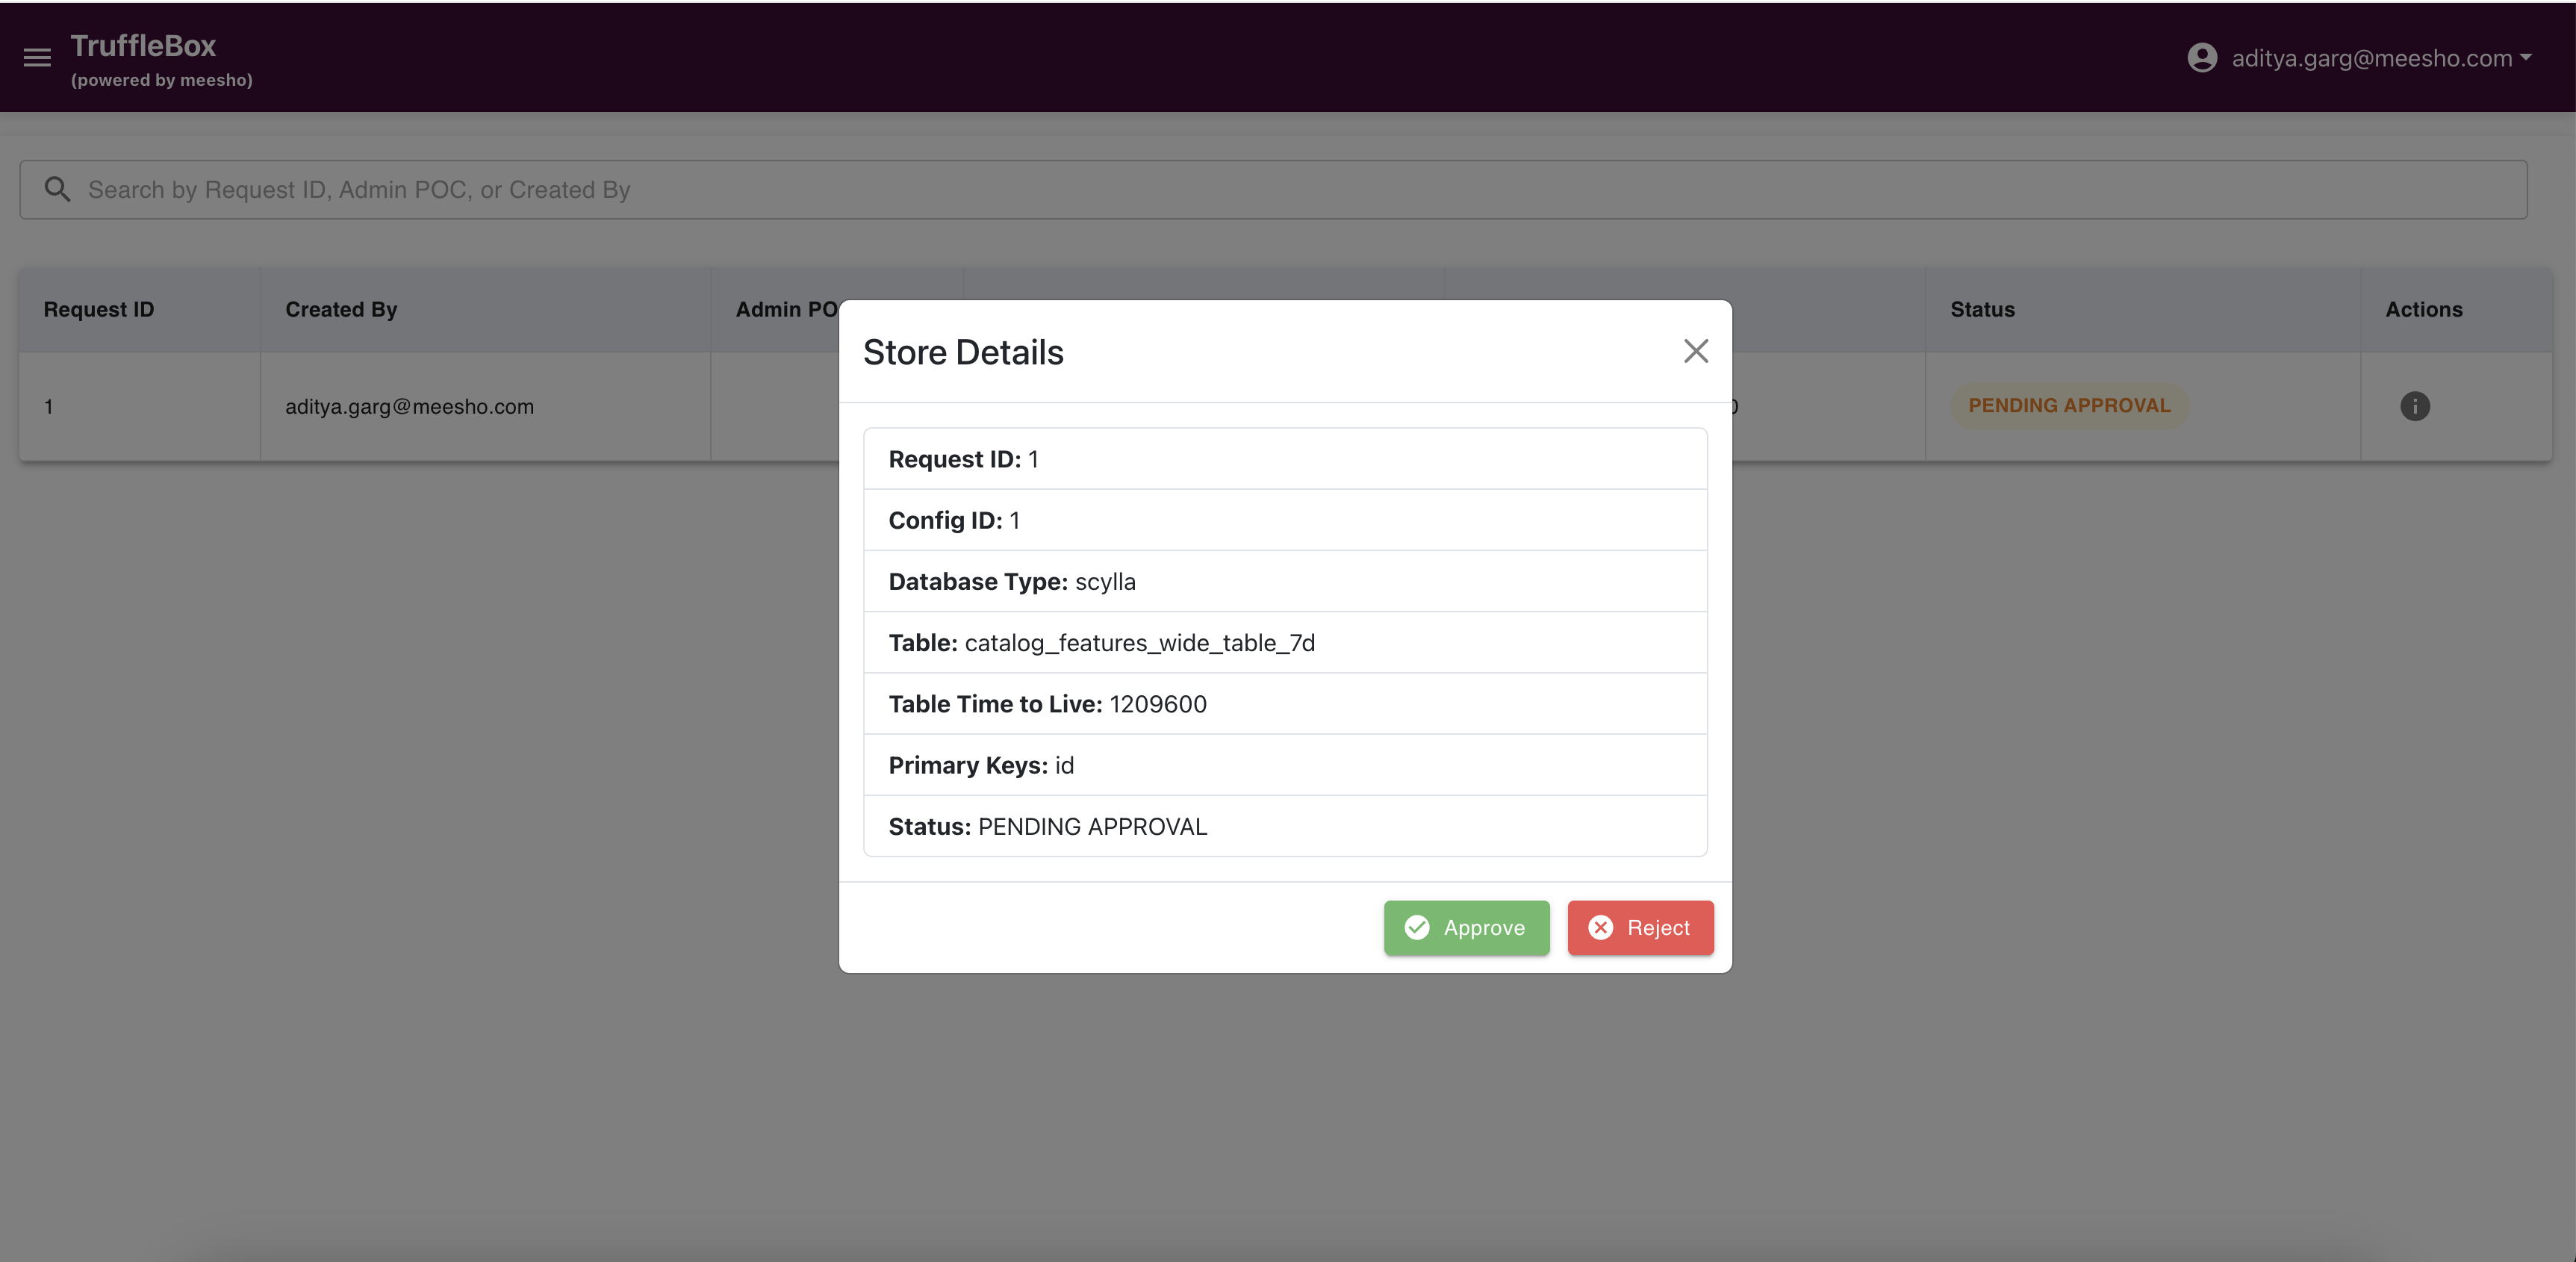2576x1262 pixels.
Task: Click the Primary Keys: id row
Action: tap(1285, 765)
